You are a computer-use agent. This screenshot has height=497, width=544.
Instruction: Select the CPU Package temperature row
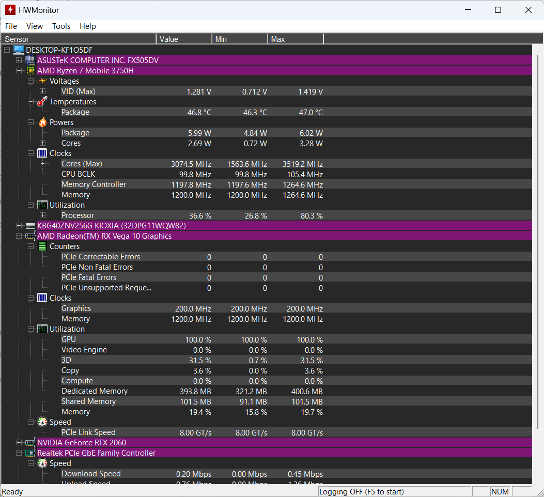(x=296, y=112)
